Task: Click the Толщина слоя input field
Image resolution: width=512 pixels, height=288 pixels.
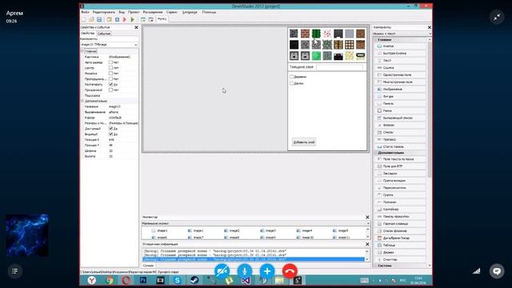Action: 339,67
